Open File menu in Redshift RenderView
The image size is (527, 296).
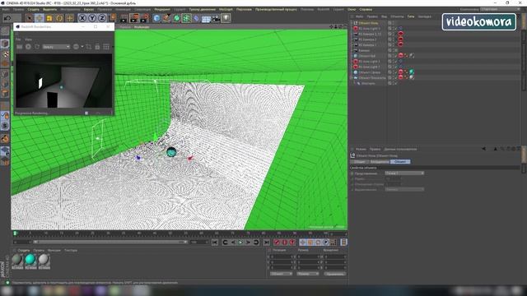[18, 39]
